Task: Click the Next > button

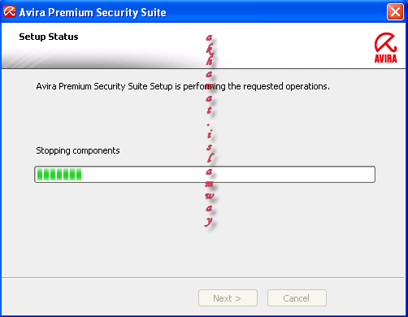Action: 228,298
